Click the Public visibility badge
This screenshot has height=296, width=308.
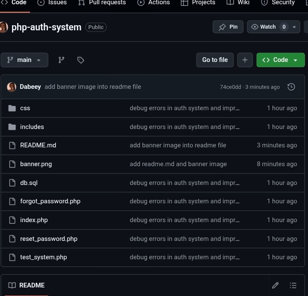click(96, 27)
